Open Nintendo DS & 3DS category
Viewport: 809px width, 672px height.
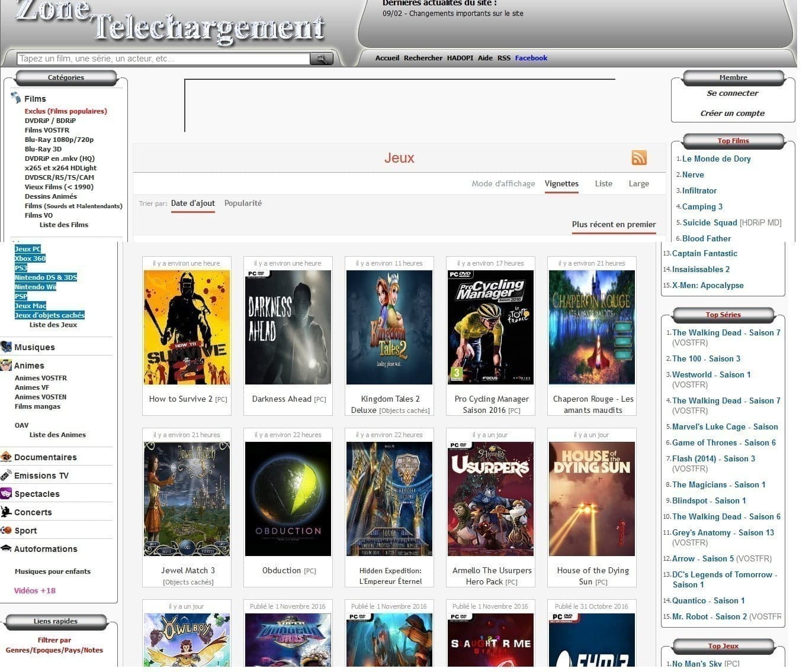pyautogui.click(x=46, y=277)
